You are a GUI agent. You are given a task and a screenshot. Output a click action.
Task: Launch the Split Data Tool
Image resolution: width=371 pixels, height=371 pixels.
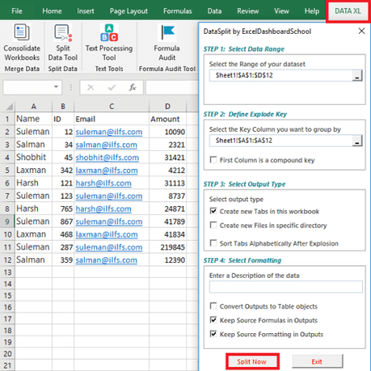(x=63, y=43)
